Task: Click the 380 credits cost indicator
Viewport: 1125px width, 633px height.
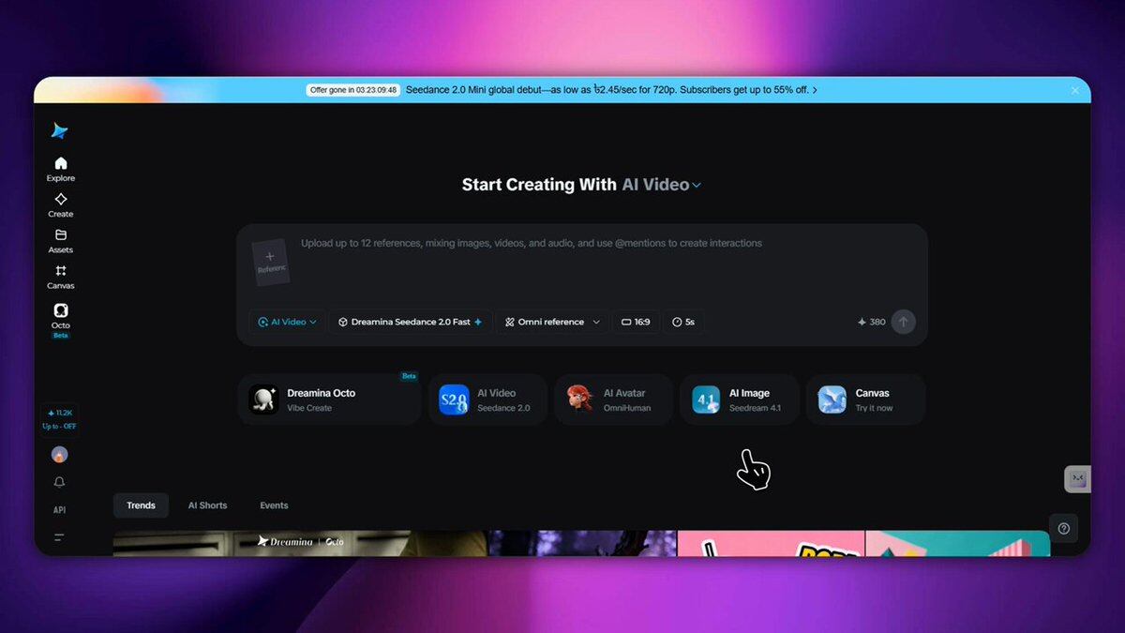Action: click(x=871, y=322)
